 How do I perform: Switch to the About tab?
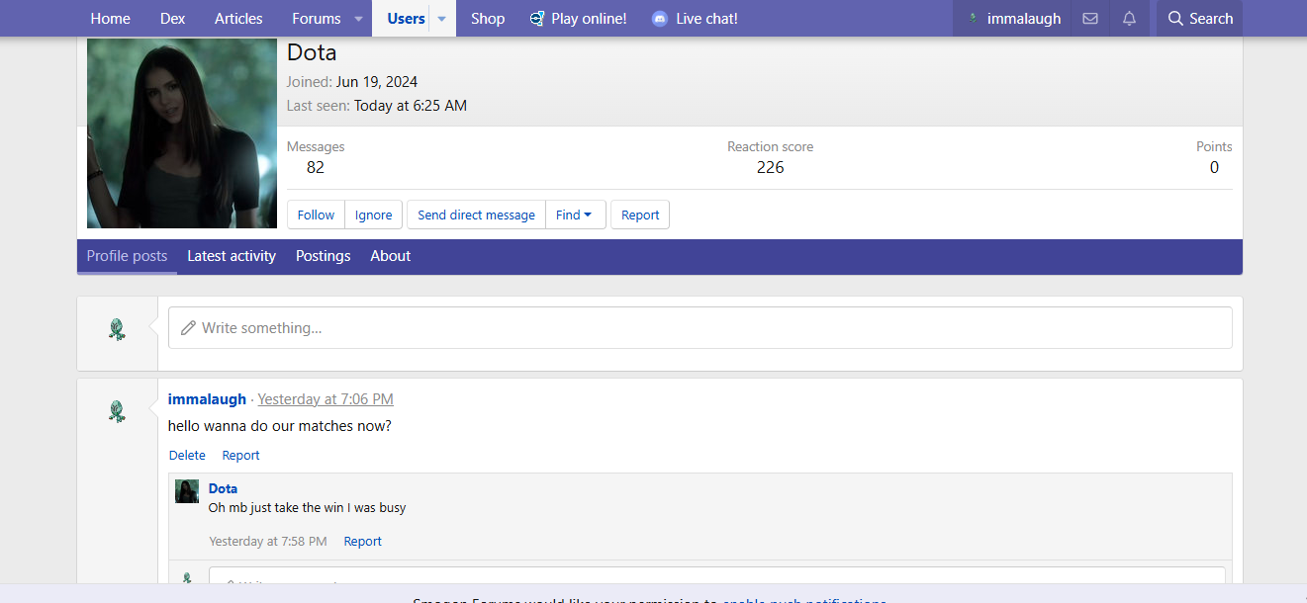pyautogui.click(x=391, y=256)
